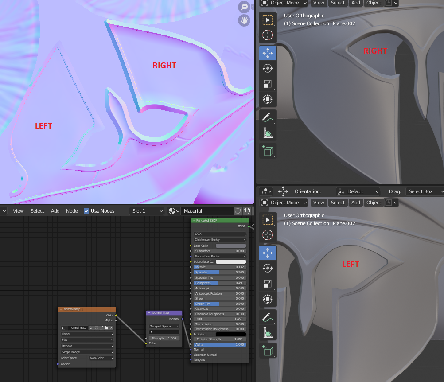The height and width of the screenshot is (382, 444).
Task: Select the Rotate tool in the top viewport
Action: point(268,68)
